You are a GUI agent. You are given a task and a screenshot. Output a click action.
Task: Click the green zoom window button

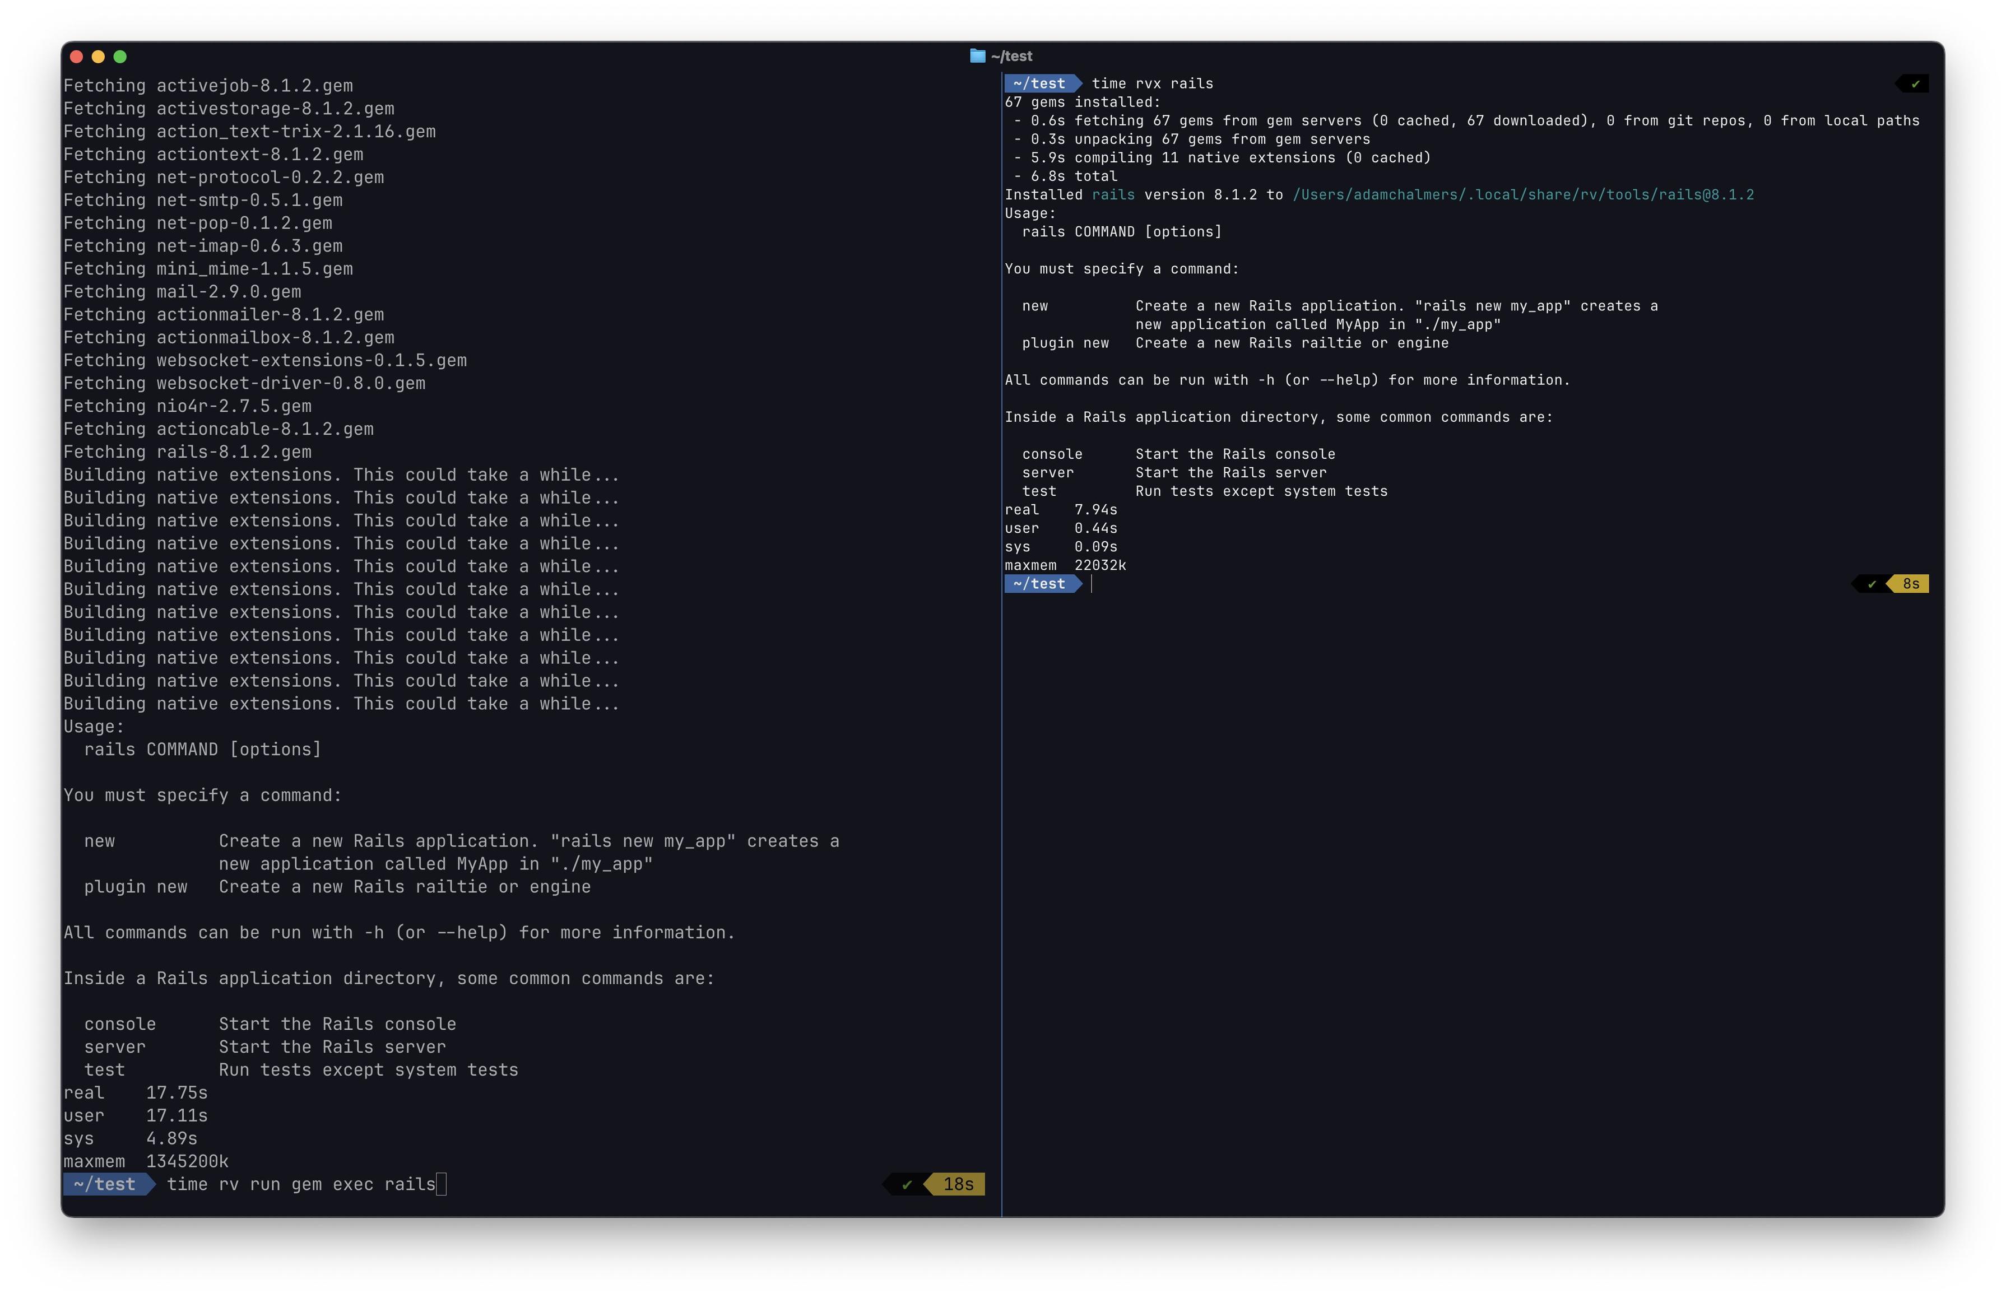[x=120, y=57]
